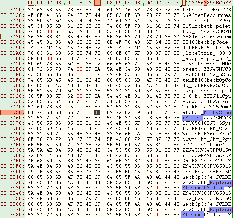Select ASCII text 'de_JCLFEvE25JCLF'

click(x=207, y=85)
